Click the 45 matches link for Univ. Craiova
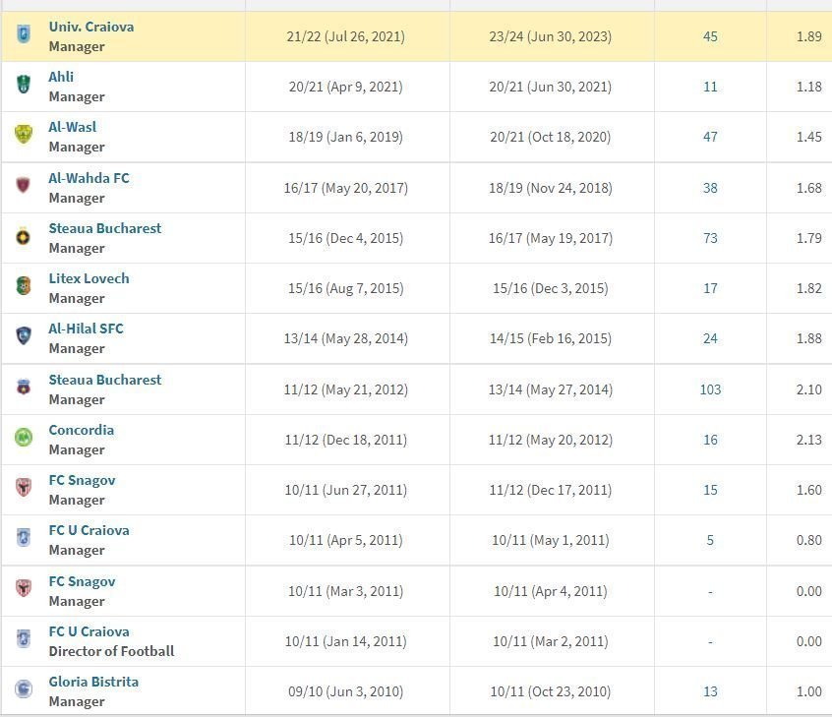The image size is (832, 717). (710, 36)
